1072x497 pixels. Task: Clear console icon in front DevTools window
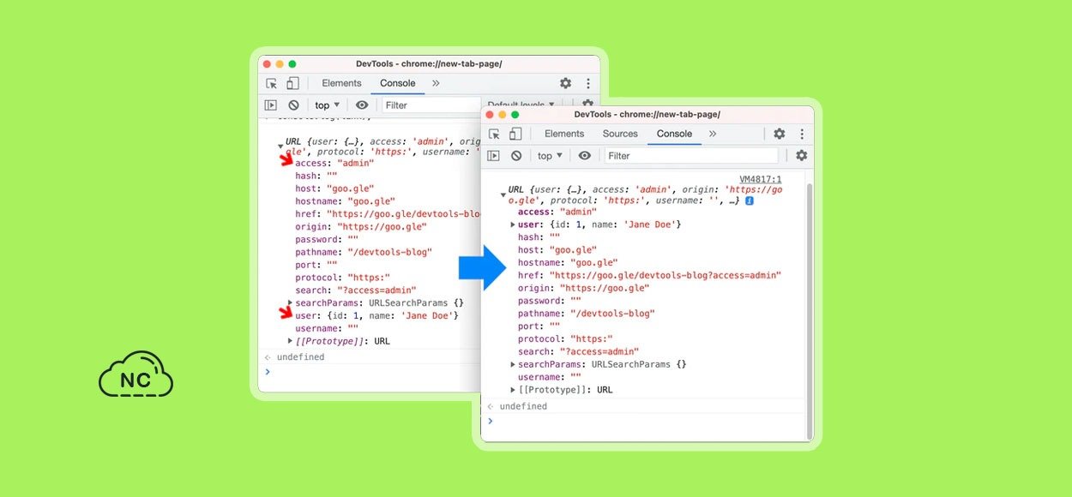point(516,156)
